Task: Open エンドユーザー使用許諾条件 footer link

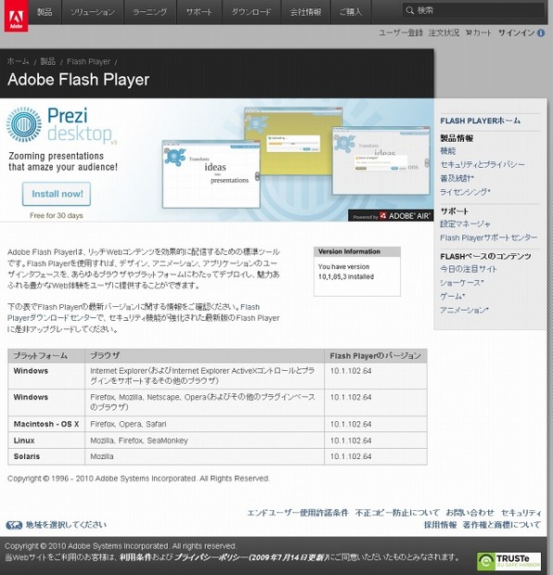Action: (298, 513)
